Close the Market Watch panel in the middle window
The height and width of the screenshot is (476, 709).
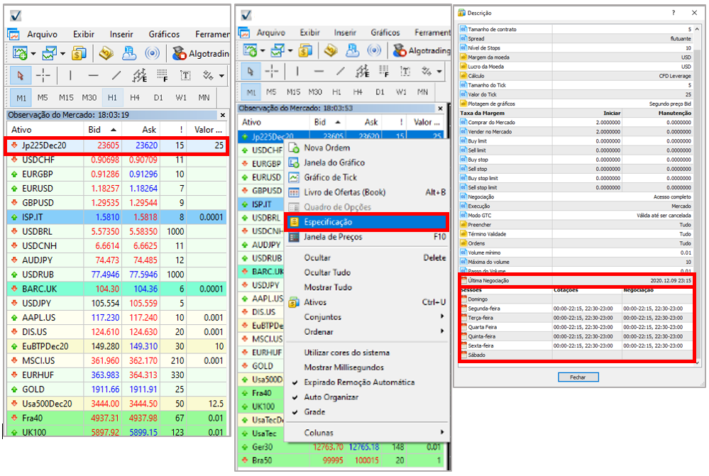[440, 109]
